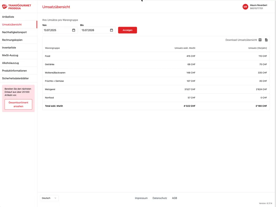The height and width of the screenshot is (207, 276).
Task: Click the 3'180 CHF previous-year total
Action: coord(261,106)
